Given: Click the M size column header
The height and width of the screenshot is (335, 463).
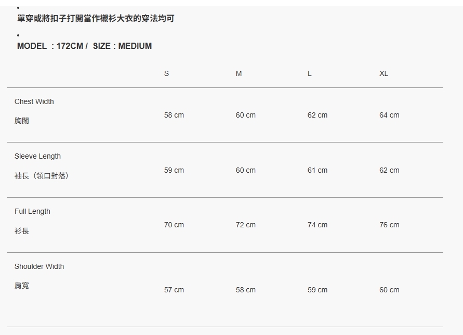Looking at the screenshot, I should pyautogui.click(x=239, y=73).
